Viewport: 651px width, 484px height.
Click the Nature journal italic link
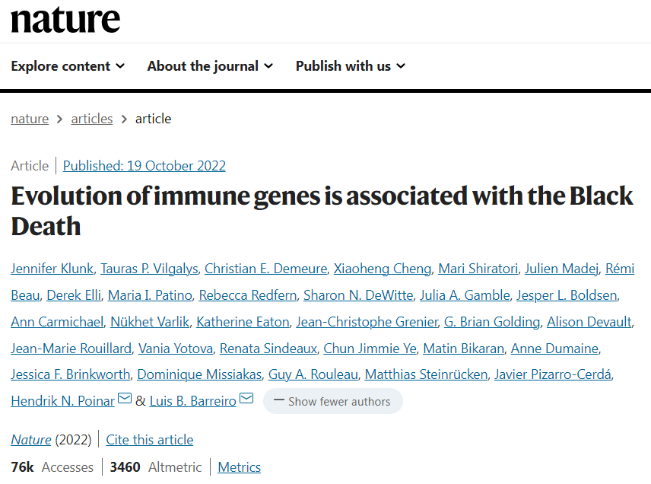point(31,440)
